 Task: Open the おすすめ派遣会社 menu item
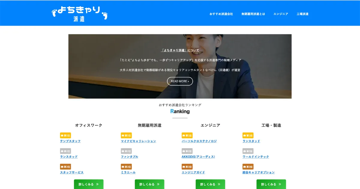[x=221, y=14]
